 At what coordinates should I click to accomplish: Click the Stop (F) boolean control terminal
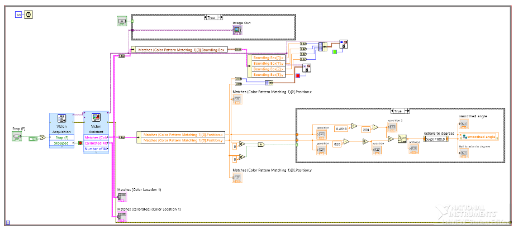tap(17, 136)
